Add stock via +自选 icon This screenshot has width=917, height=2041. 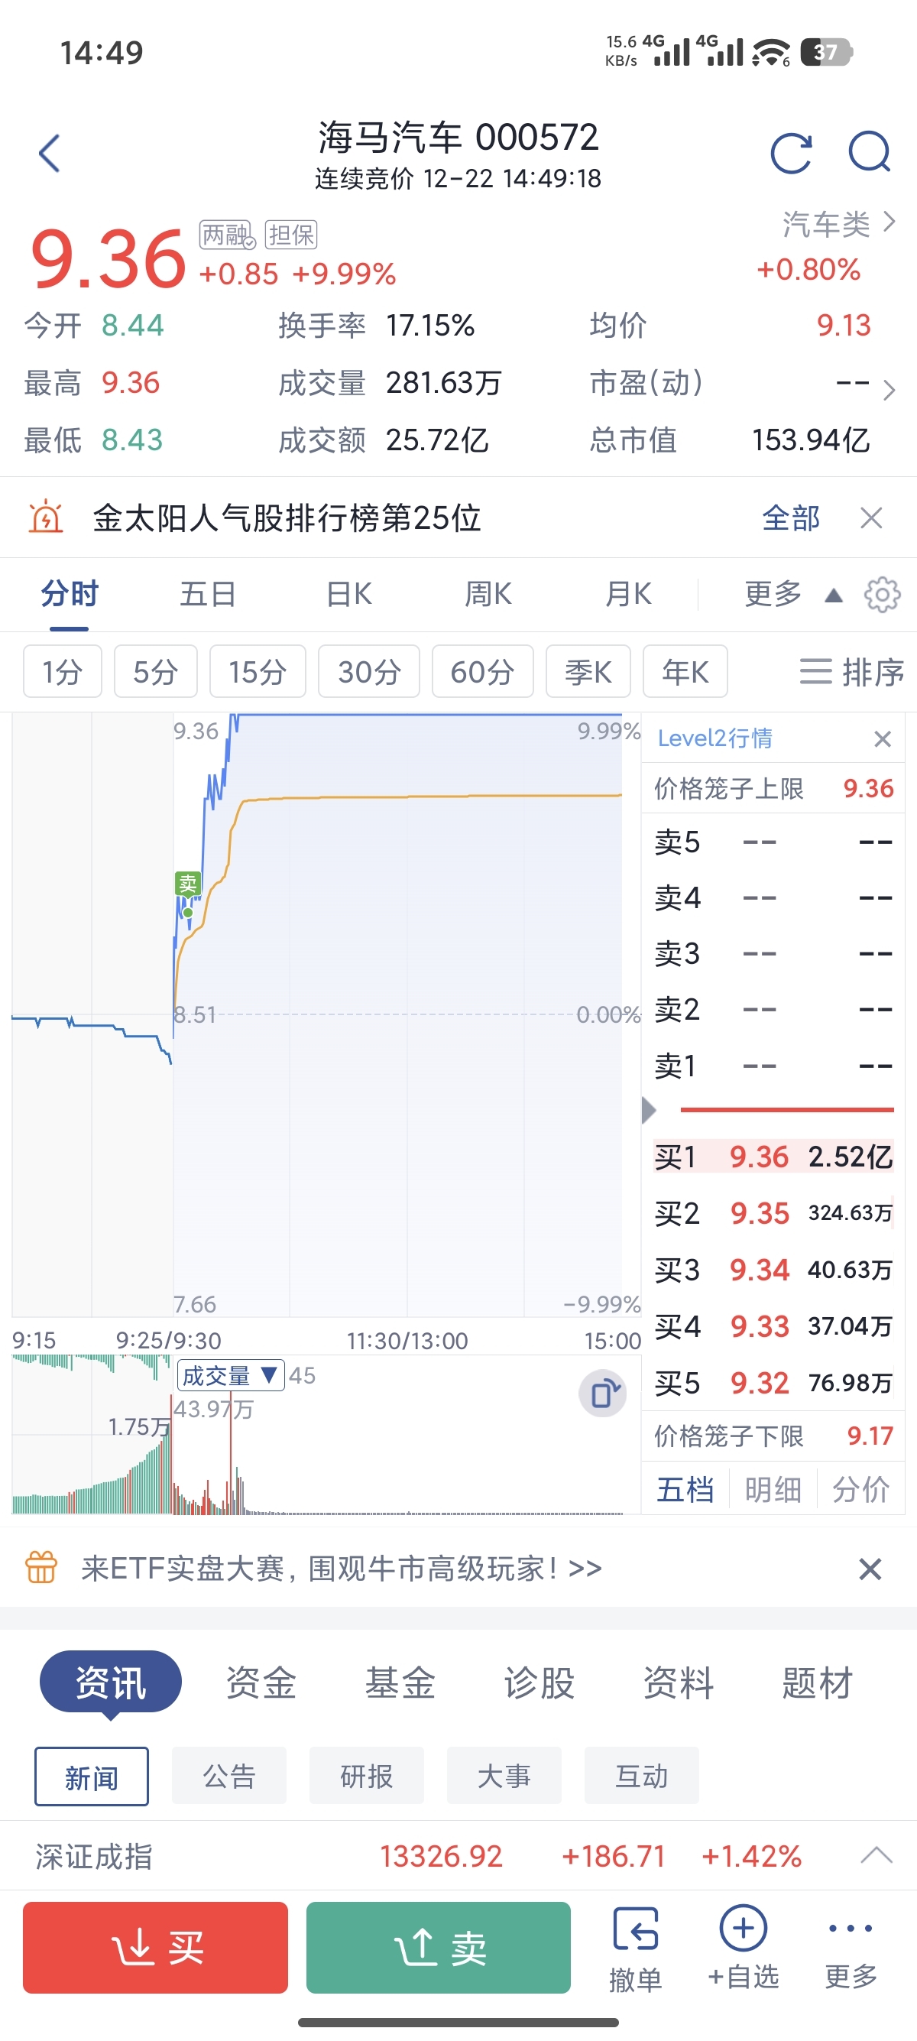click(744, 1949)
